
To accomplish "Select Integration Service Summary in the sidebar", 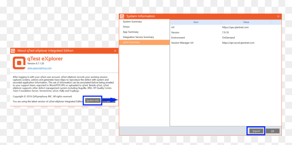I will pos(144,37).
